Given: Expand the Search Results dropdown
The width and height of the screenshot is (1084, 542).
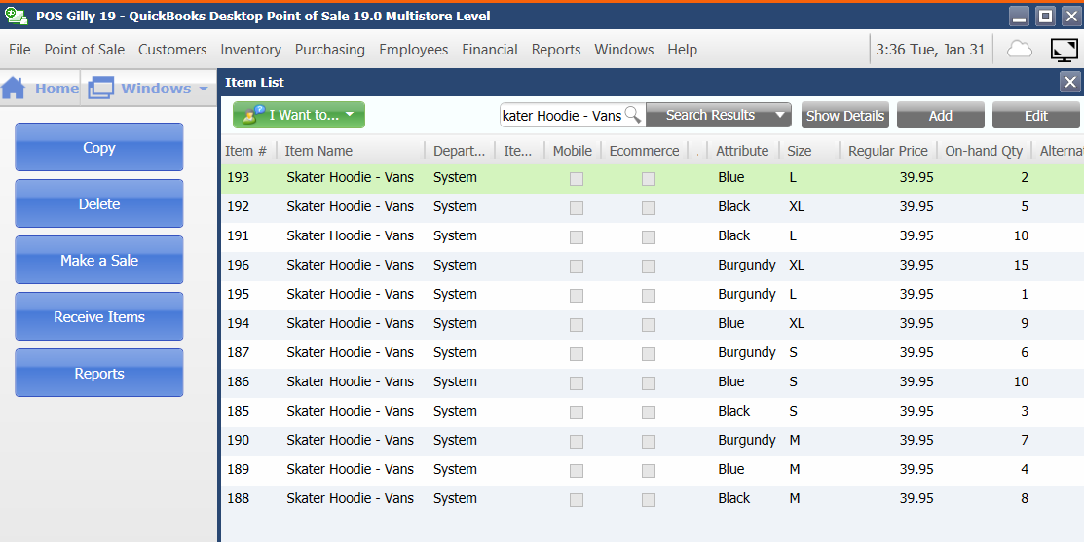Looking at the screenshot, I should (x=780, y=115).
